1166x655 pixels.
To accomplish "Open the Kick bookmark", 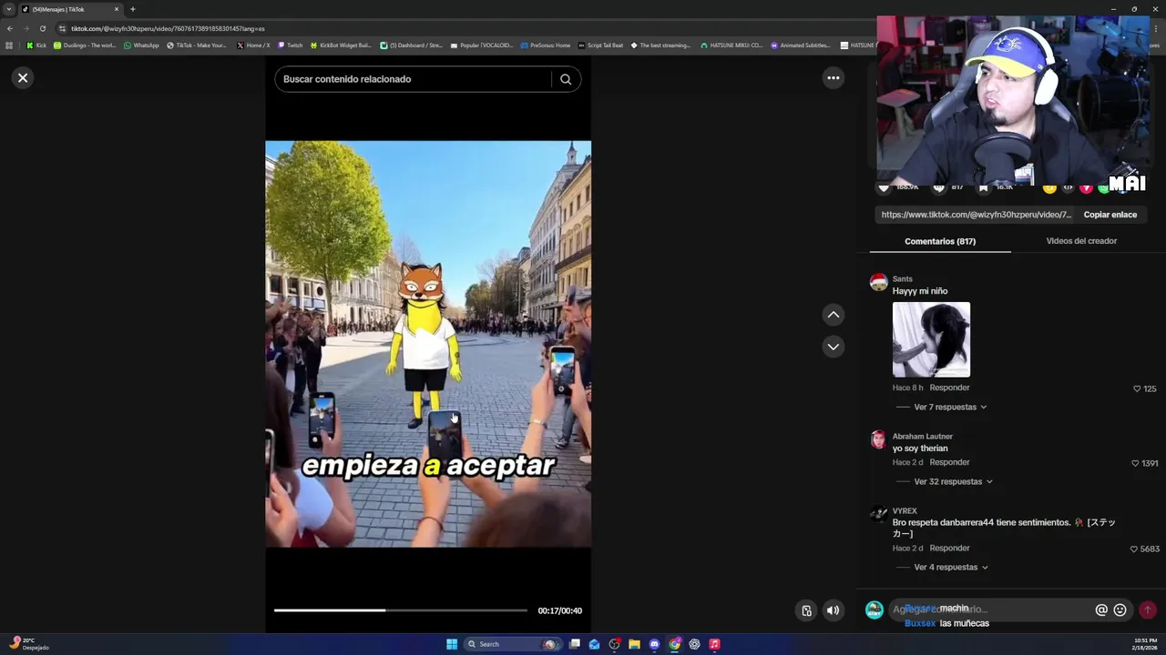I will coord(36,45).
